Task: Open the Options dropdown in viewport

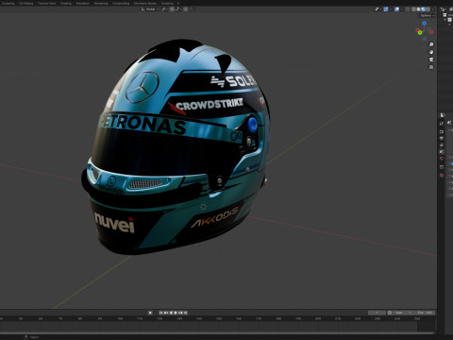Action: tap(428, 15)
